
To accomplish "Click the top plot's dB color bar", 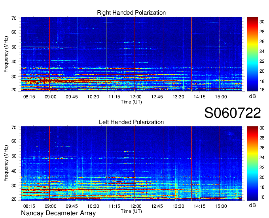I will (x=252, y=54).
